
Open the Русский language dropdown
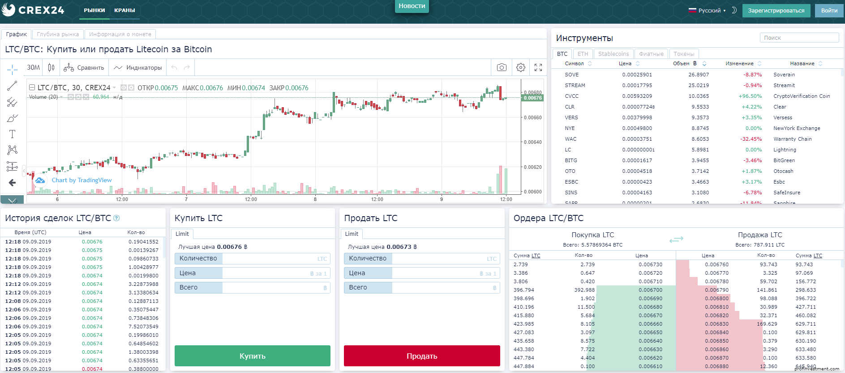(707, 10)
